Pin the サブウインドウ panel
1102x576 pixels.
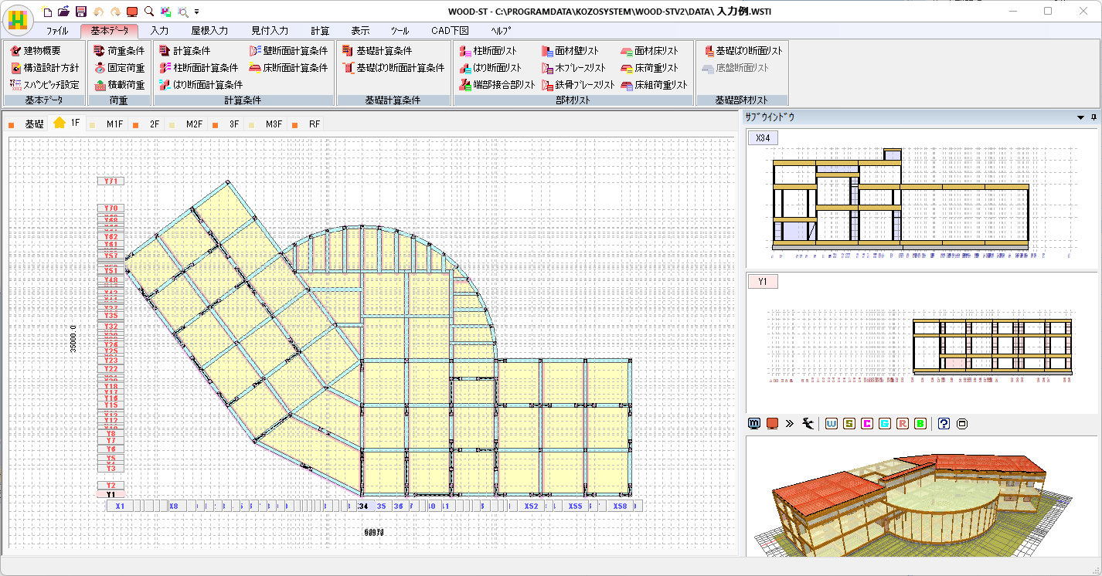point(1092,117)
